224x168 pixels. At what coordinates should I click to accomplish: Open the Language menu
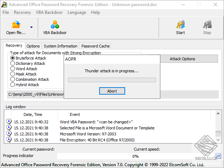click(76, 12)
